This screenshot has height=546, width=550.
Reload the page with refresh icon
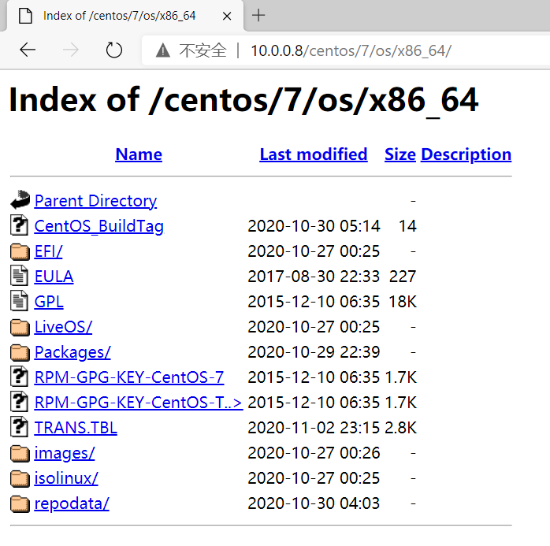point(114,50)
